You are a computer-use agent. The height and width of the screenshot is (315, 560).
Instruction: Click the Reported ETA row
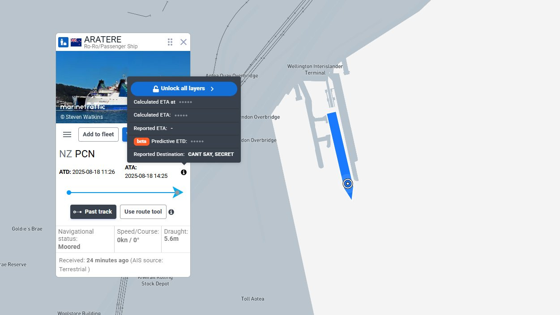[184, 128]
